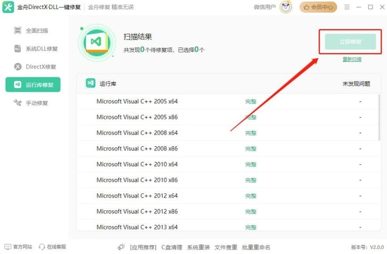
Task: Click the 批量重命名 link
Action: pyautogui.click(x=256, y=247)
